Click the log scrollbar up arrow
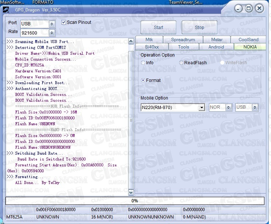Screen dimensions: 271x224 [x=131, y=41]
